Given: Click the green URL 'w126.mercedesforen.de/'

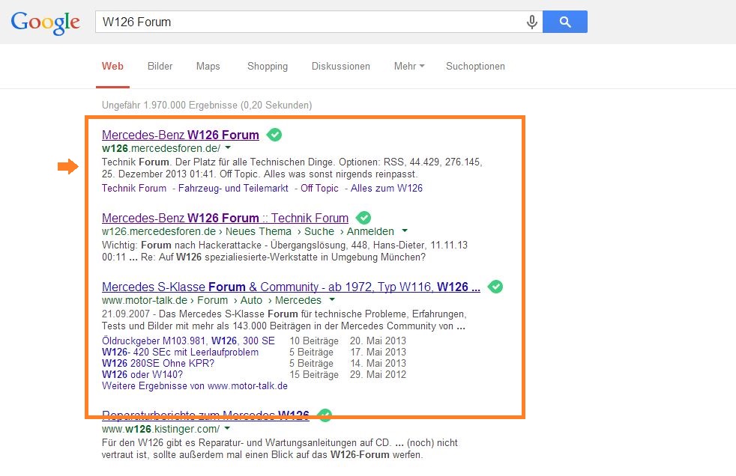Looking at the screenshot, I should click(161, 148).
